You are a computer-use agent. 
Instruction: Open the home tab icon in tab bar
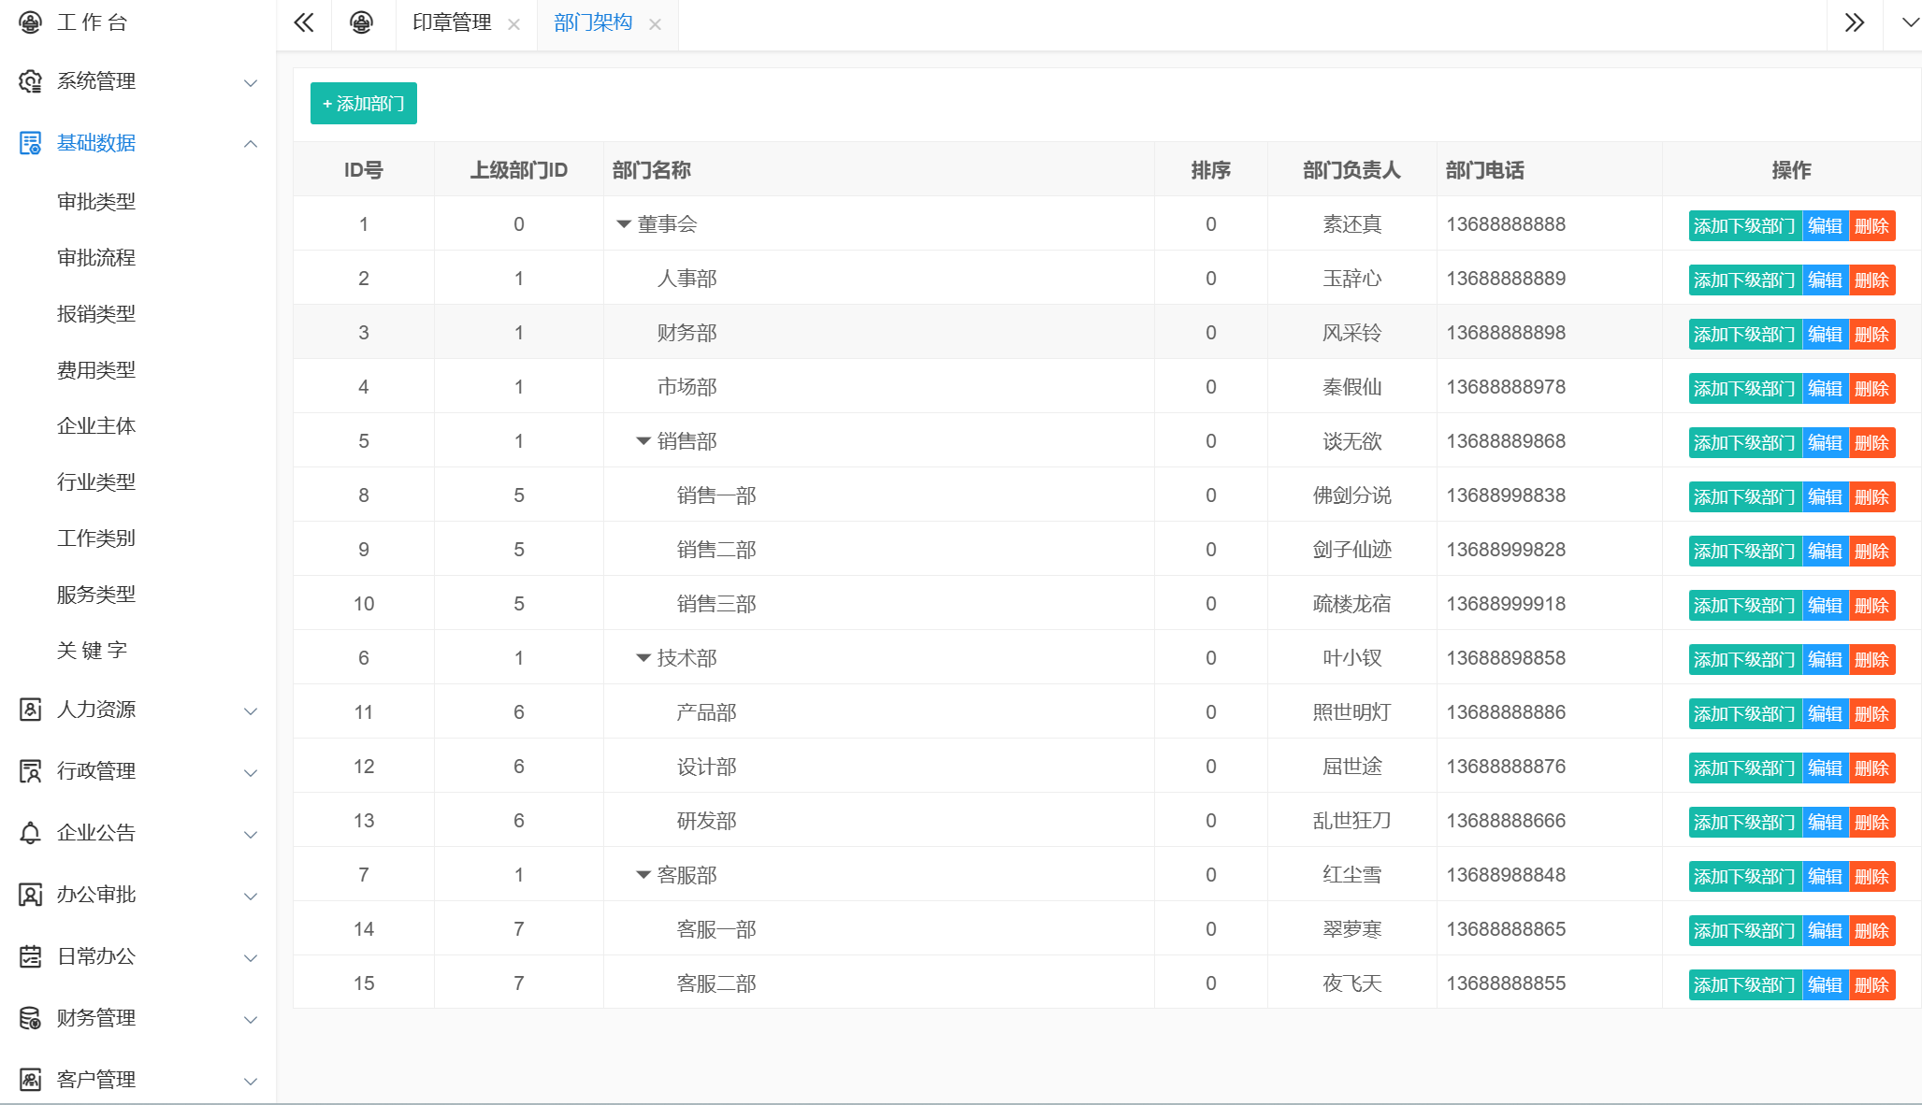[361, 22]
